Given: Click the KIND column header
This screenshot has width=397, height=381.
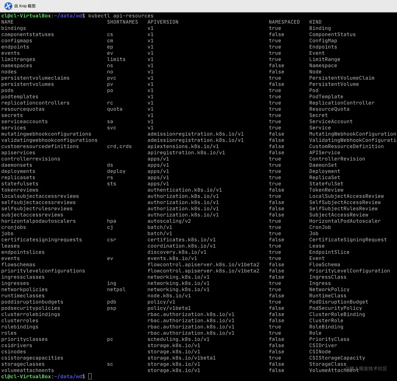Looking at the screenshot, I should click(315, 22).
